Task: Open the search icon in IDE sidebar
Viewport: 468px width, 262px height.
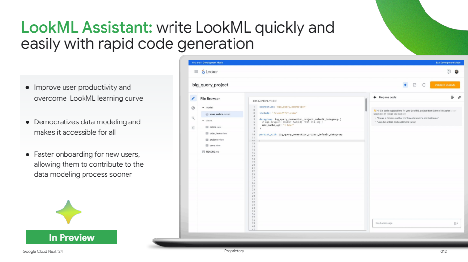Action: [x=193, y=118]
